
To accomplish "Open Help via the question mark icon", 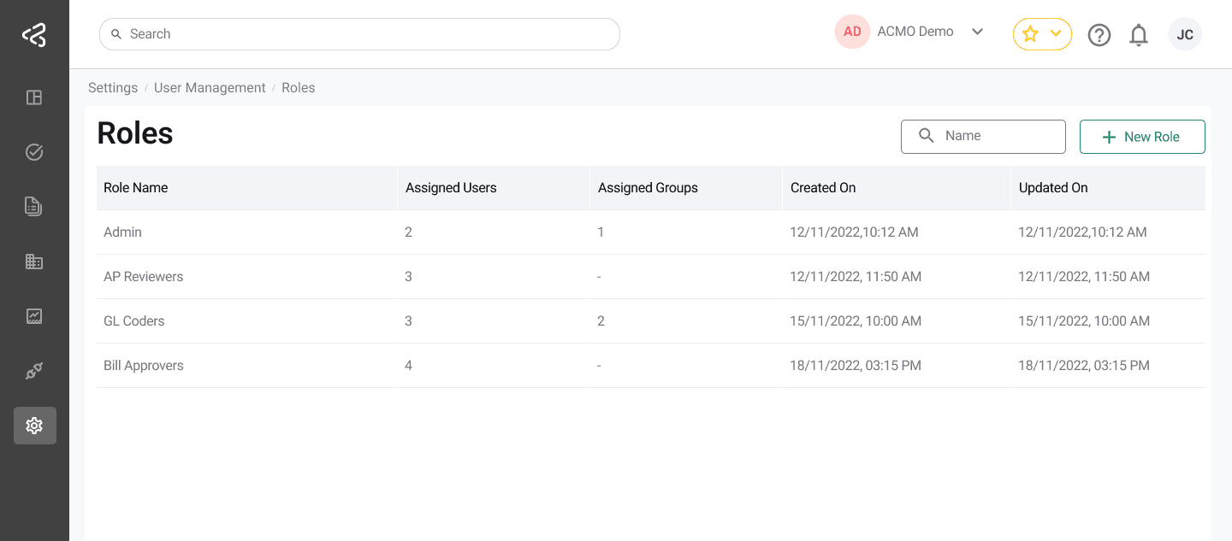I will pos(1099,34).
